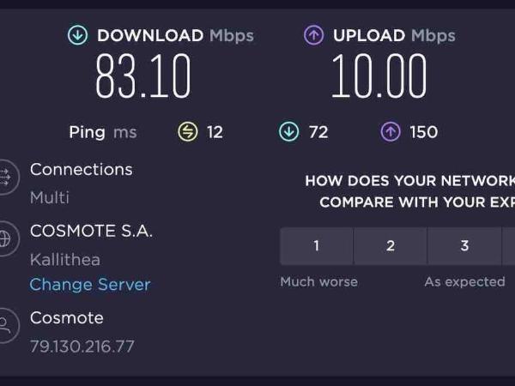Click the Cosmote provider name

[x=67, y=318]
